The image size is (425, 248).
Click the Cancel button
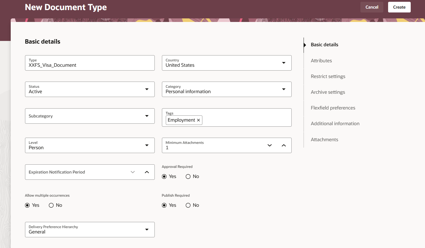[372, 7]
